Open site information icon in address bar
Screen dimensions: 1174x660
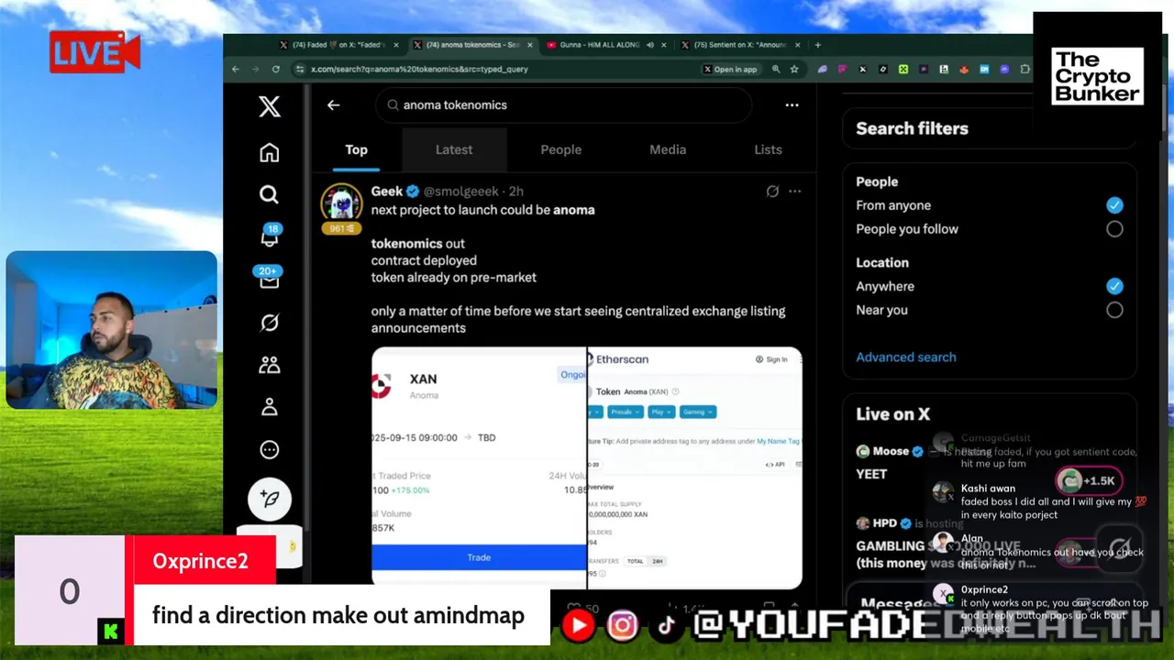point(300,69)
